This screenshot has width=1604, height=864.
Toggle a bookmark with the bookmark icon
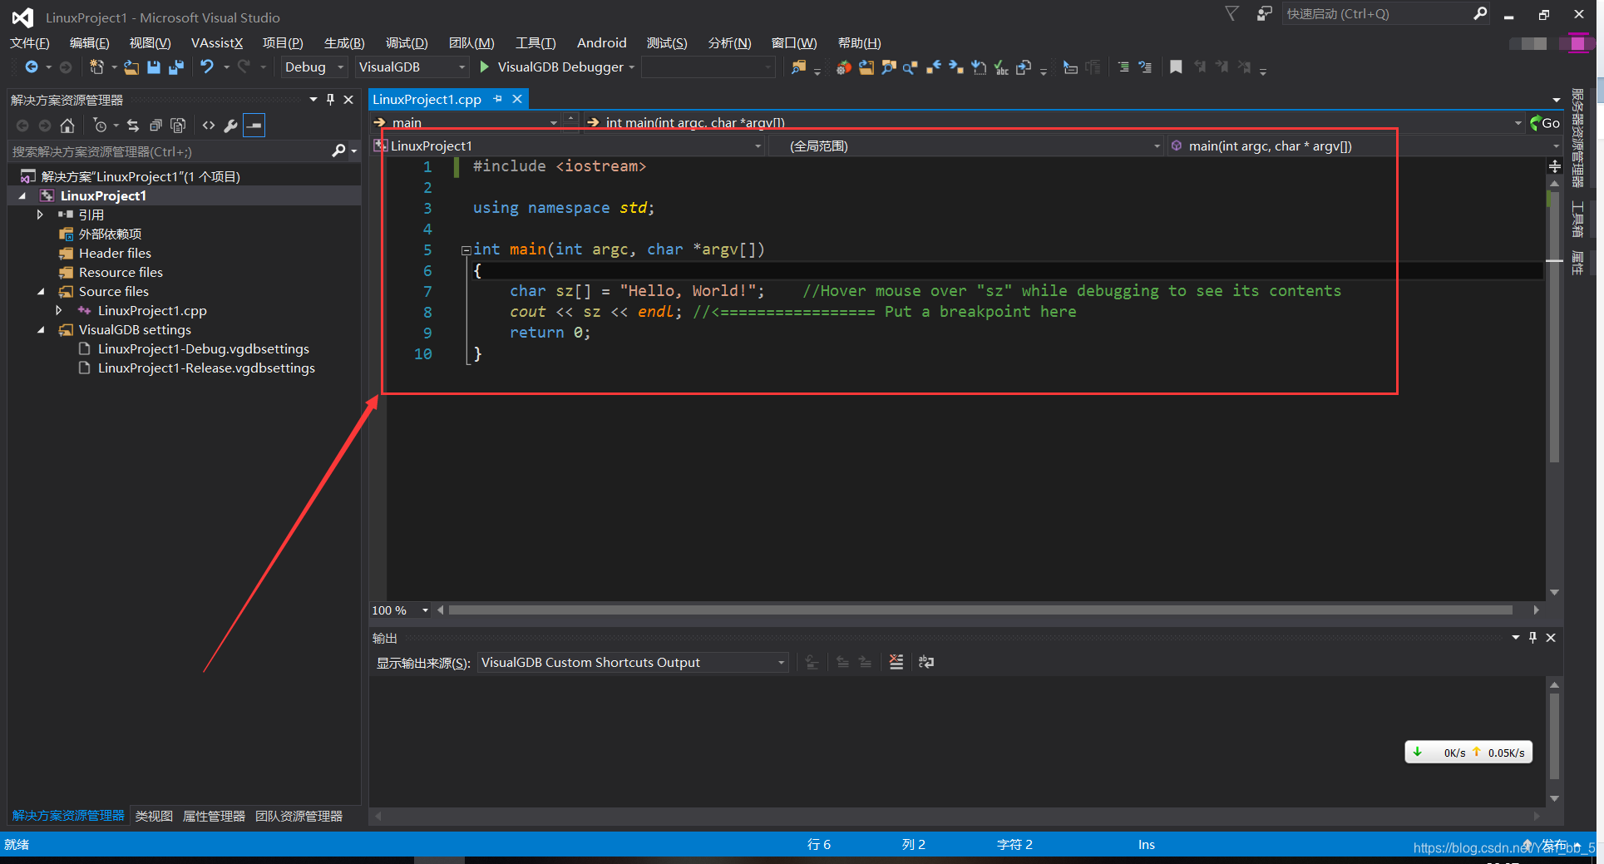pos(1176,67)
